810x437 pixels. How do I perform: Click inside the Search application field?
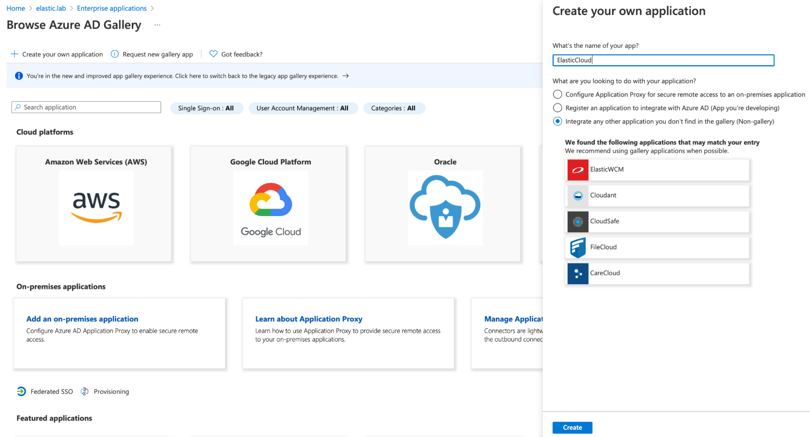[85, 107]
